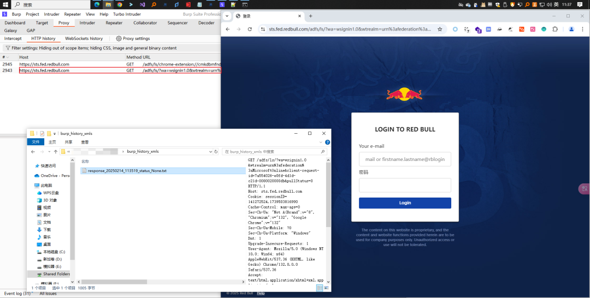Reload the Red Bull login page
Image resolution: width=590 pixels, height=298 pixels.
250,29
